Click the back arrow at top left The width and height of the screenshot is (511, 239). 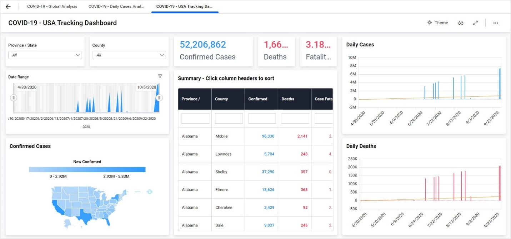[8, 6]
